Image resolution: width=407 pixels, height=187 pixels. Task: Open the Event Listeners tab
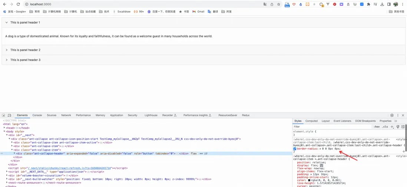pos(343,121)
